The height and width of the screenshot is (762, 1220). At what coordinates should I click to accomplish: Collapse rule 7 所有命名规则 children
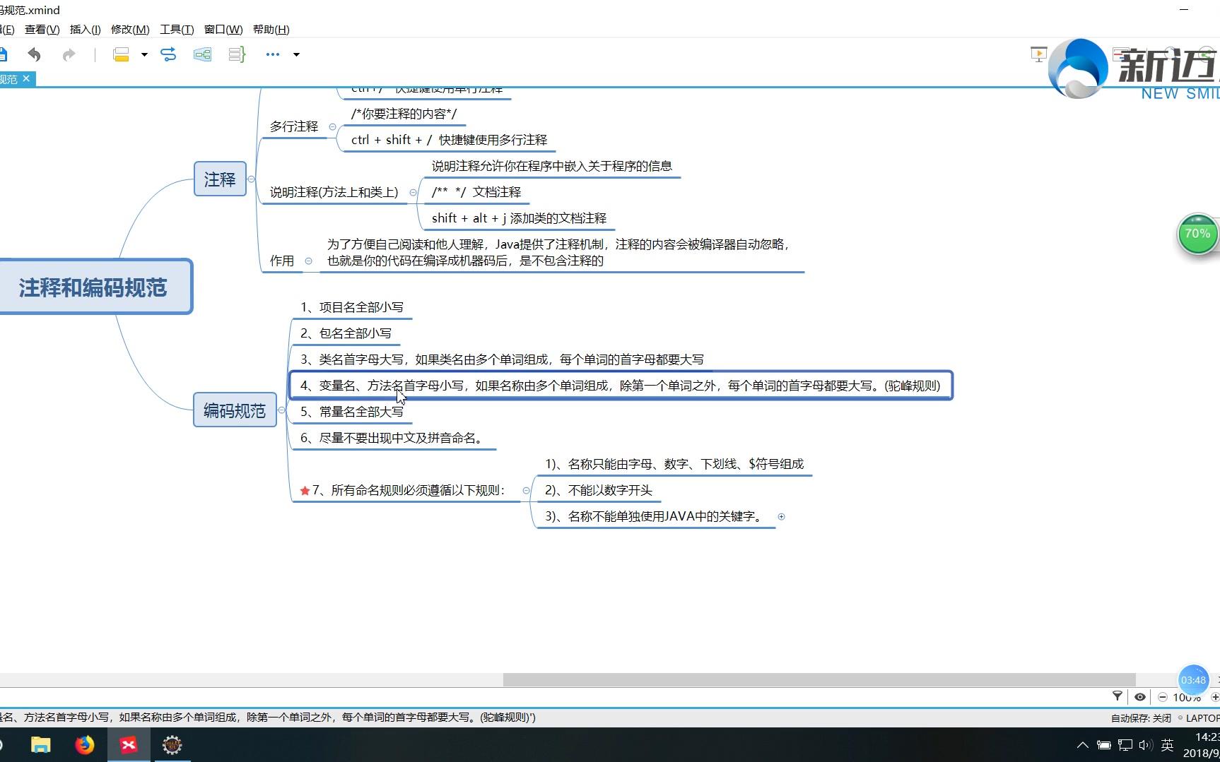(x=526, y=491)
